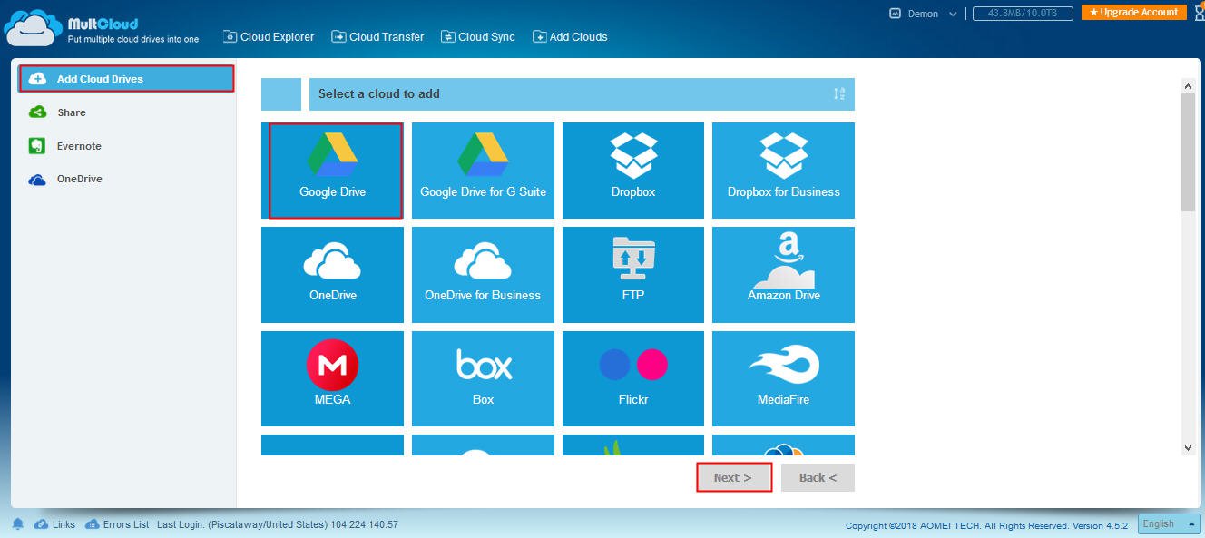Choose the FTP service tile
Image resolution: width=1205 pixels, height=538 pixels.
632,275
